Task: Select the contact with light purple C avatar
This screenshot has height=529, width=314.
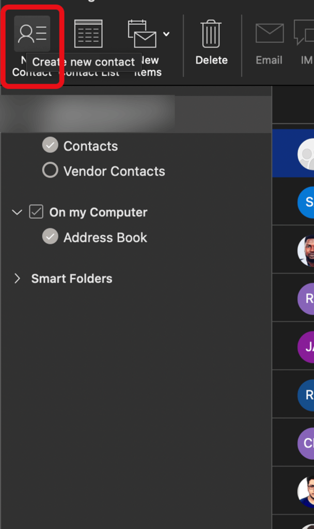Action: (x=293, y=443)
